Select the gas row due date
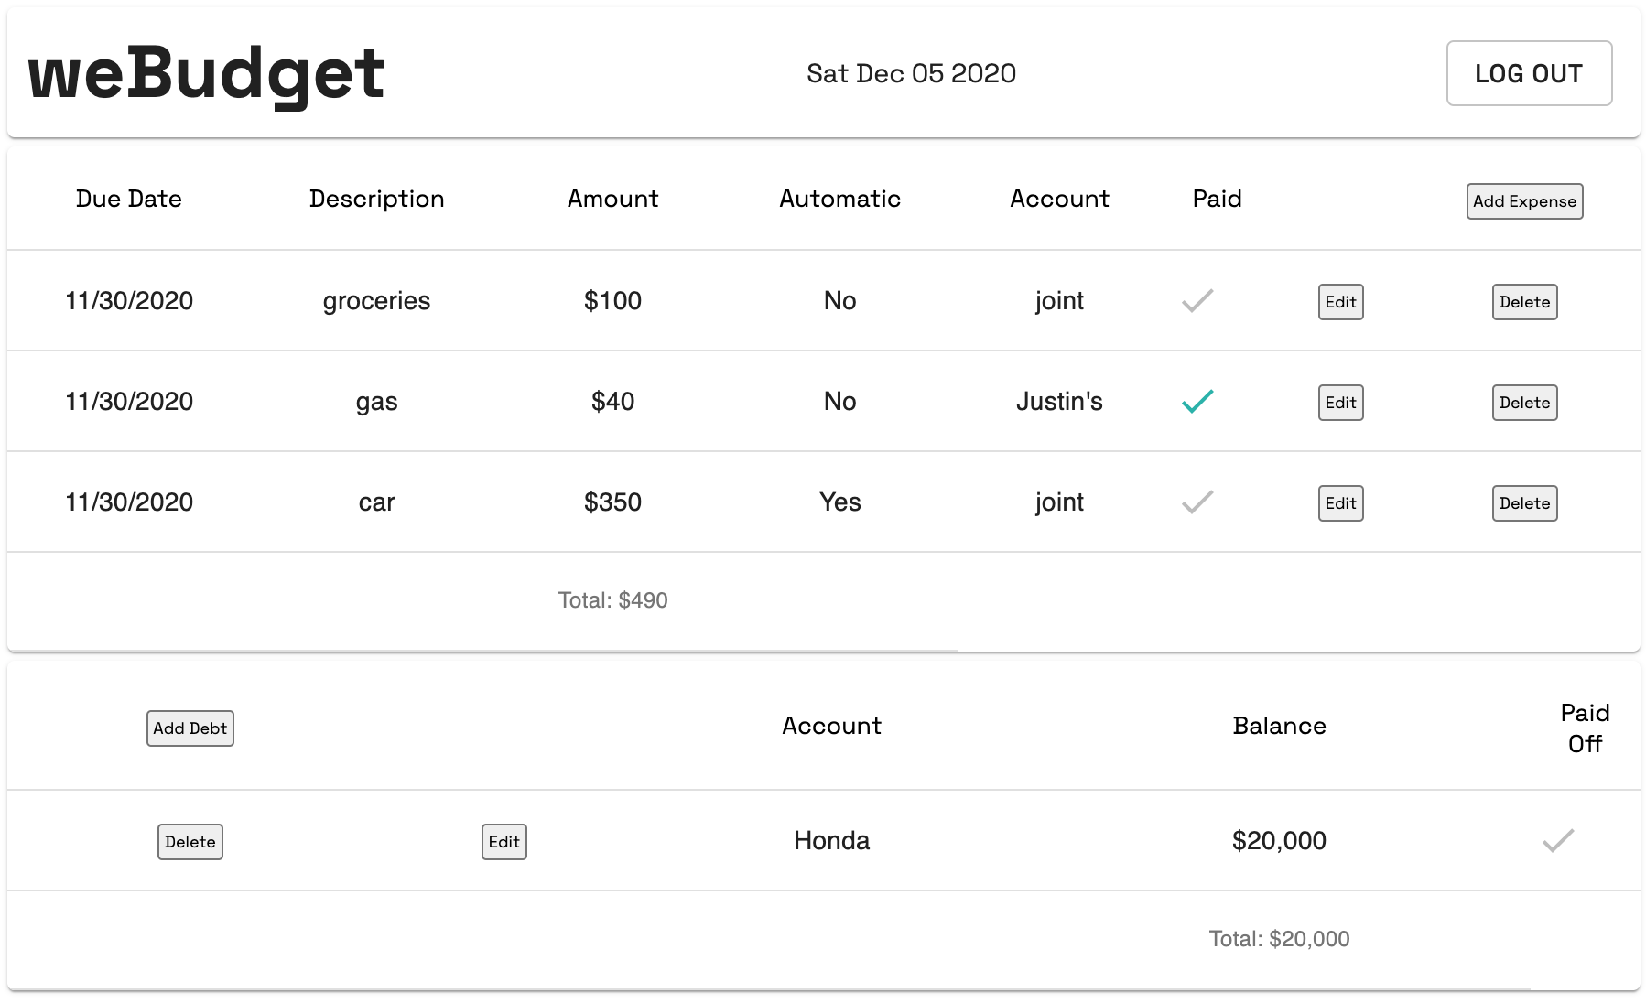The width and height of the screenshot is (1646, 1003). (x=129, y=402)
